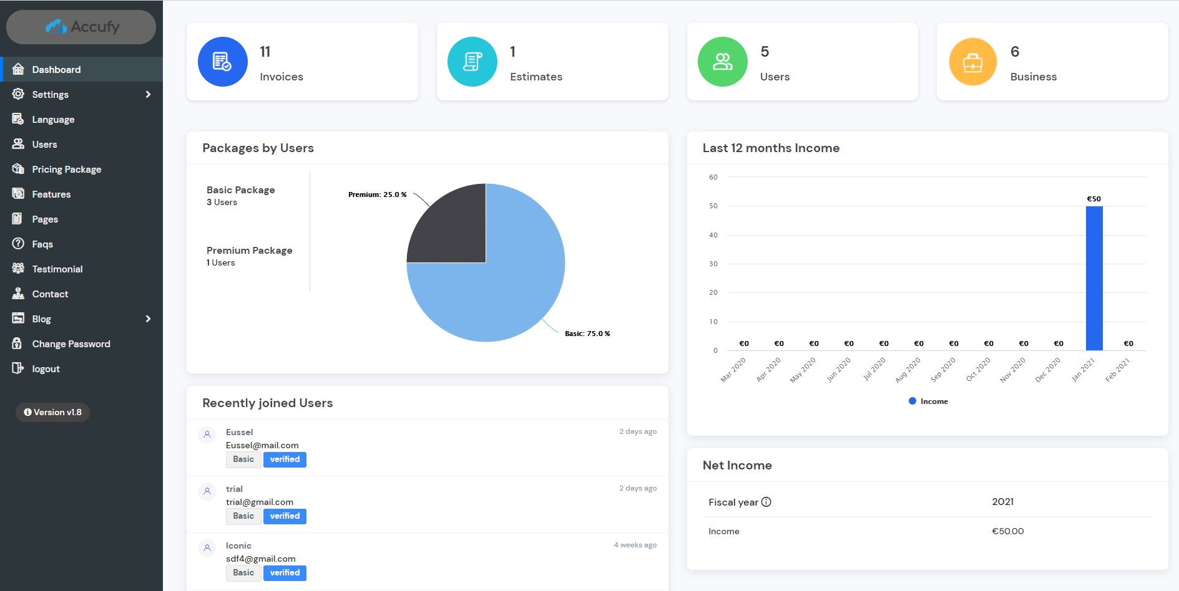
Task: Click the Jan 2021 income bar
Action: tap(1093, 278)
